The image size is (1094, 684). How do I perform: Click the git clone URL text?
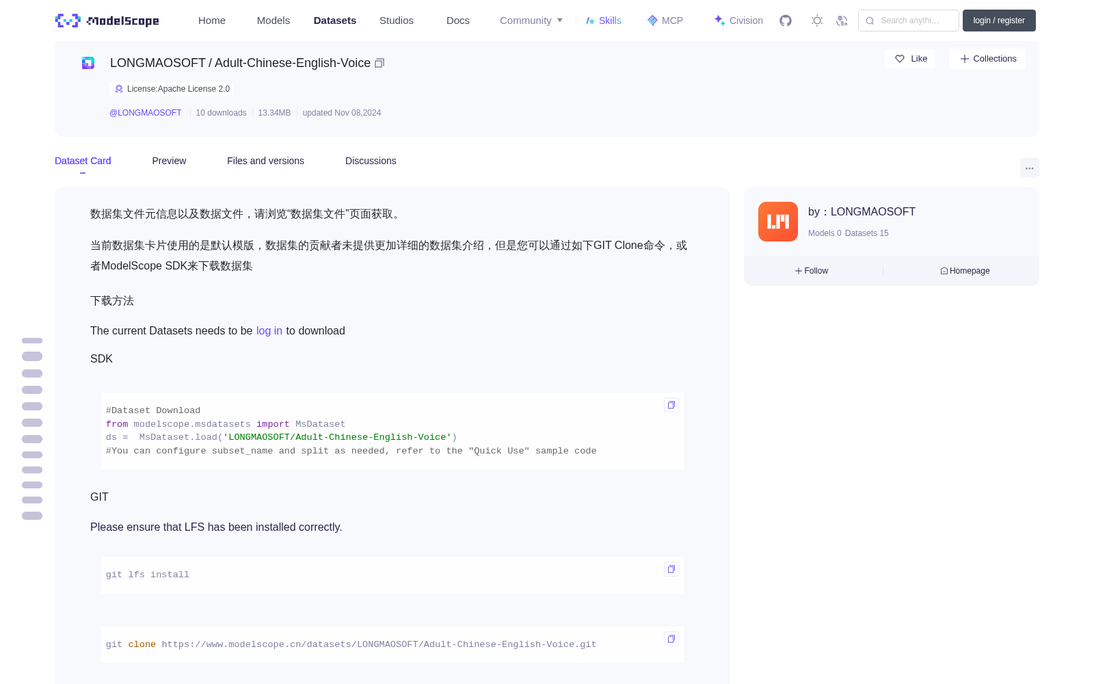pyautogui.click(x=379, y=644)
